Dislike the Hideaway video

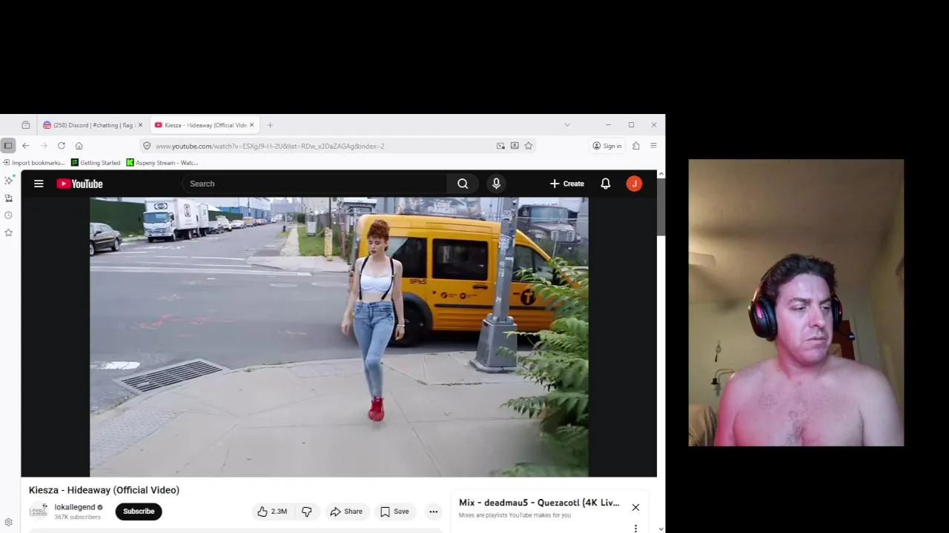coord(306,512)
